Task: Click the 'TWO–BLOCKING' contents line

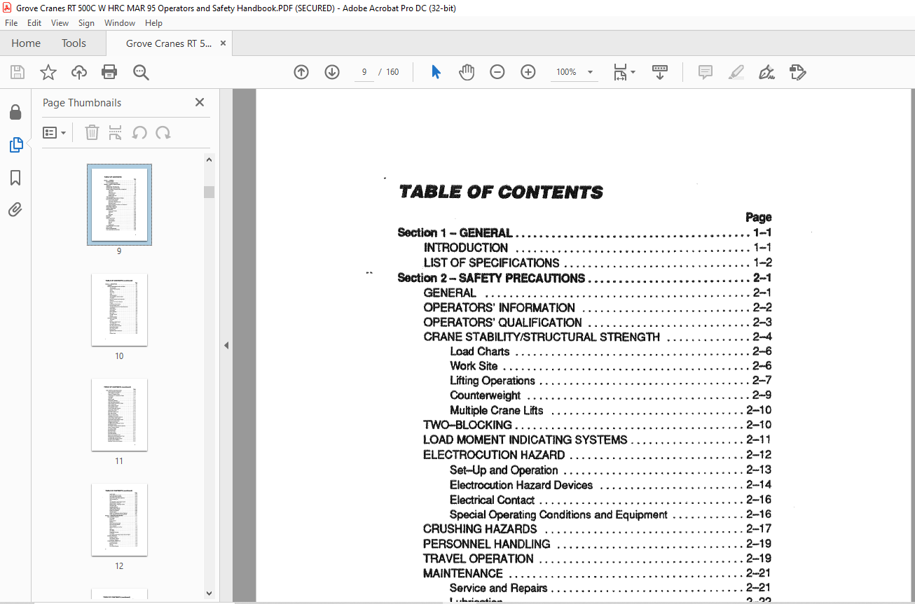Action: (x=598, y=425)
